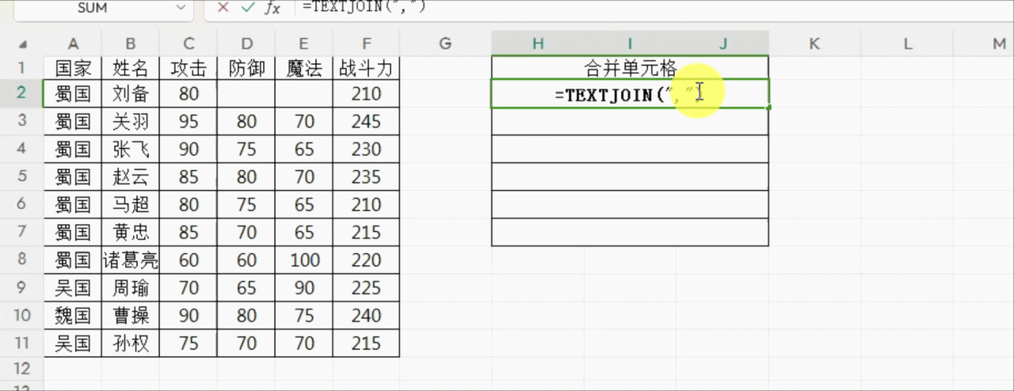Click the 战斗力 value 230

366,150
